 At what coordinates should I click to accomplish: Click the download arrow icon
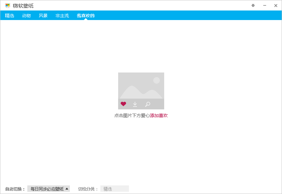[135, 104]
